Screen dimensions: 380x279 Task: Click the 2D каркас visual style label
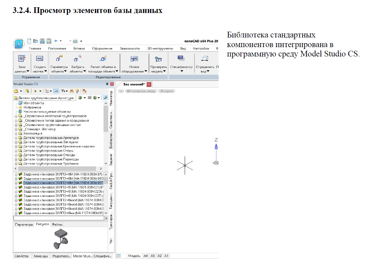click(x=167, y=91)
